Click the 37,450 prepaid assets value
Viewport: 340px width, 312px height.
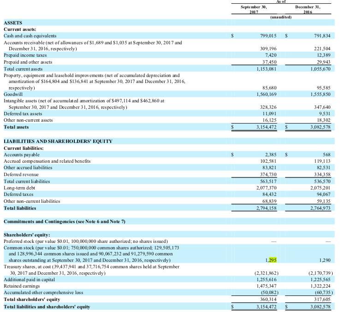click(269, 62)
